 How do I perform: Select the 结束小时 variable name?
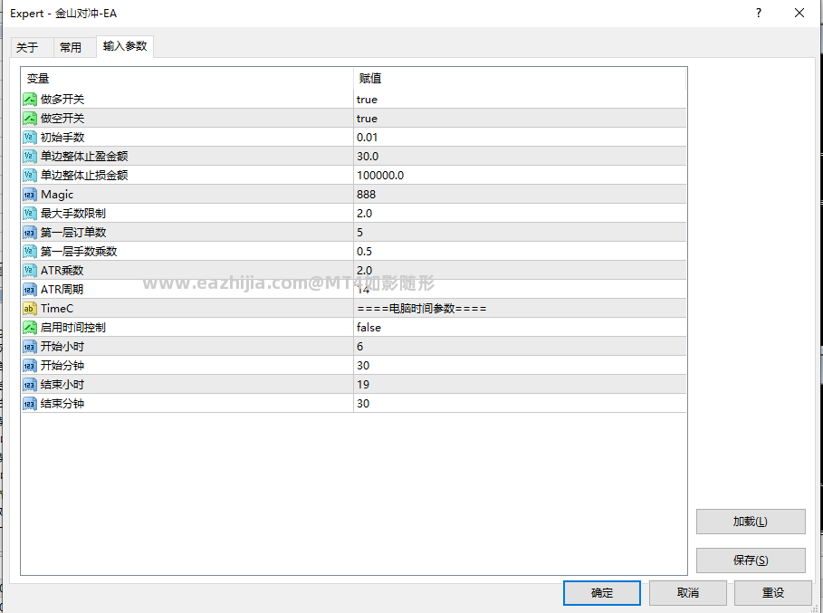(62, 384)
